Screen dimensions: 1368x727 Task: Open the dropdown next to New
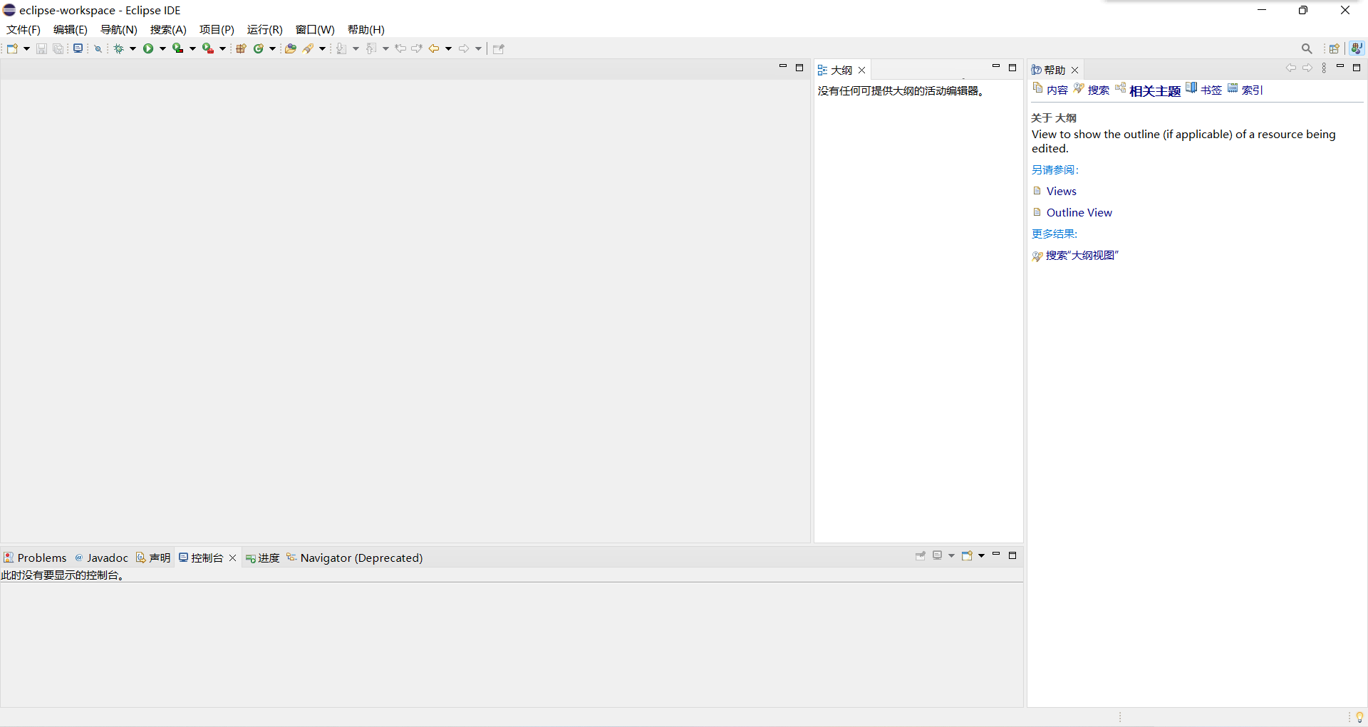(x=27, y=48)
